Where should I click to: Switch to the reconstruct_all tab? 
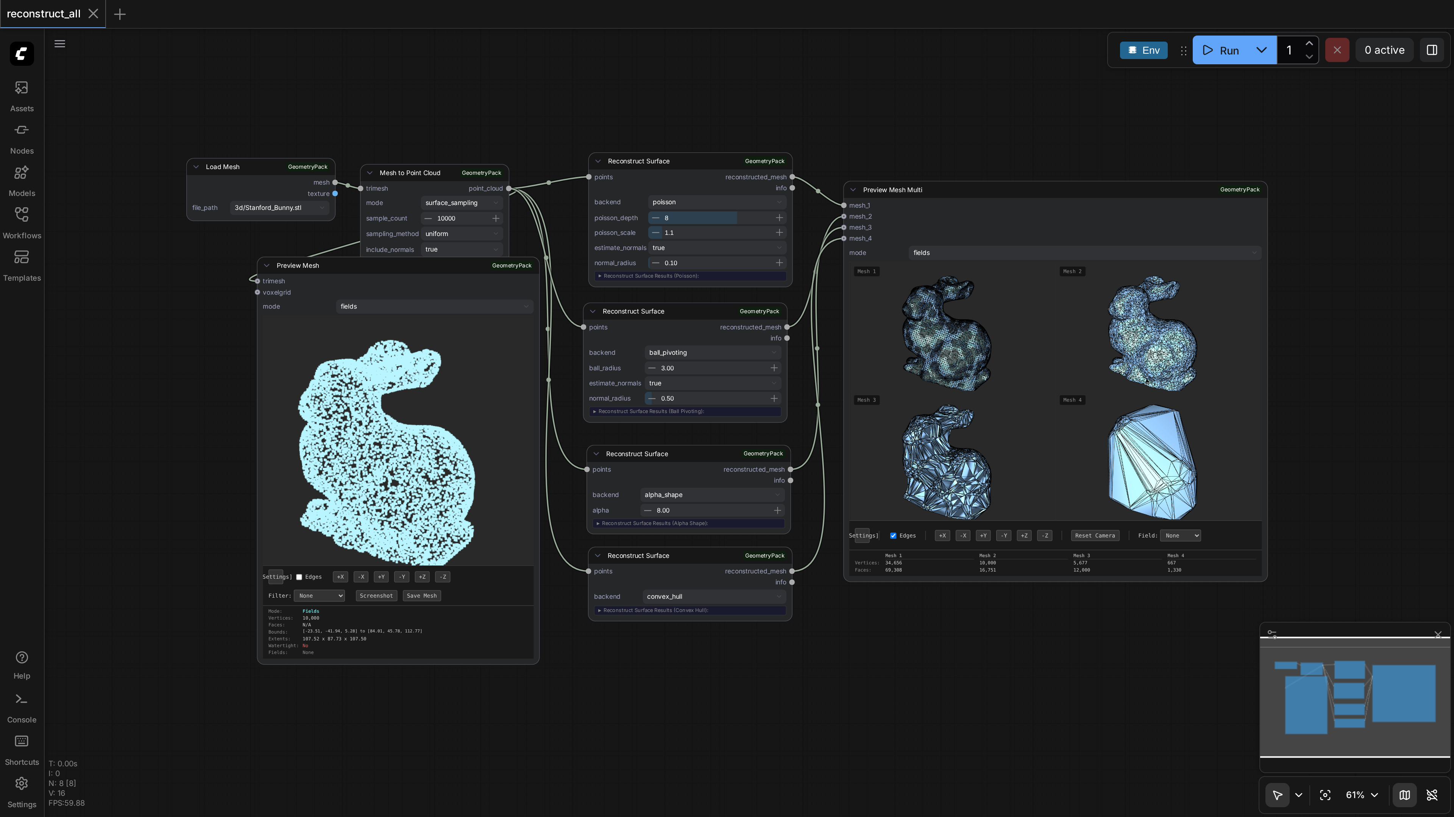coord(44,14)
